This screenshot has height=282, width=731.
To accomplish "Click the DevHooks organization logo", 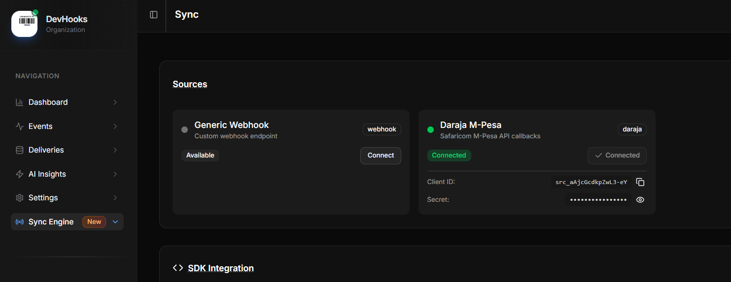I will point(25,24).
